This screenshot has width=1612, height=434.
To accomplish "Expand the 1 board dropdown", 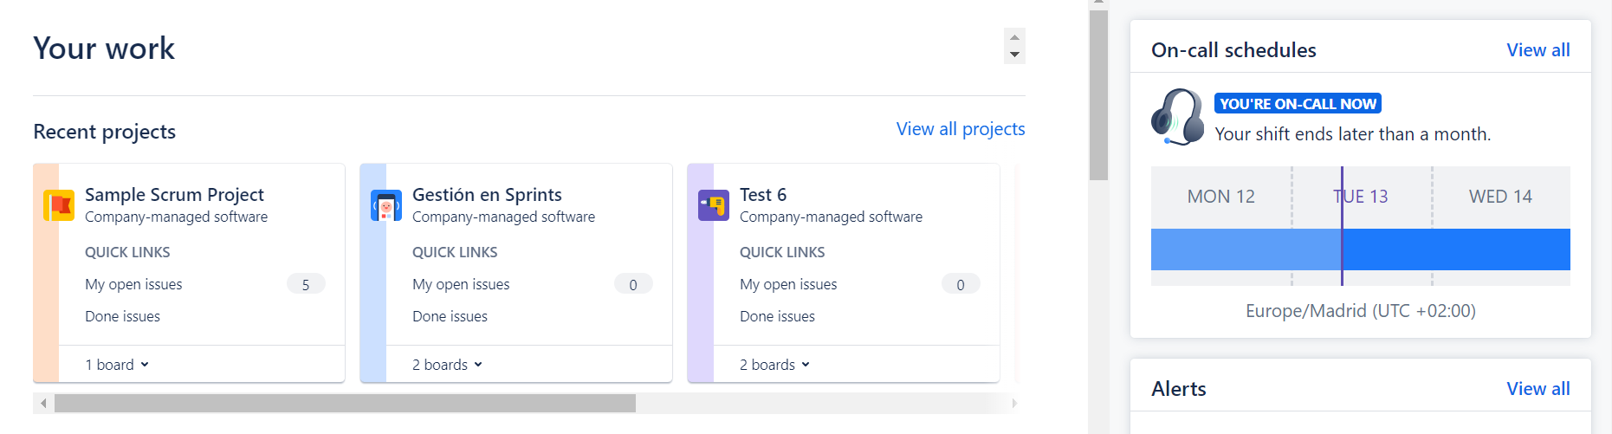I will (117, 365).
